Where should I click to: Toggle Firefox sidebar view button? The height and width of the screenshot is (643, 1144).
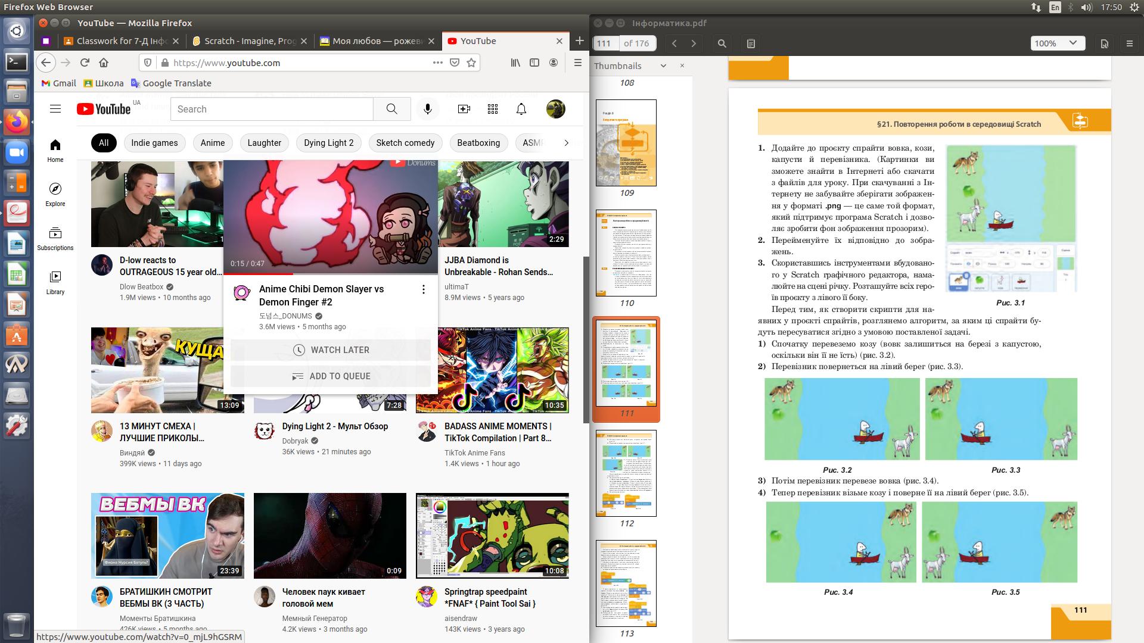[x=534, y=63]
